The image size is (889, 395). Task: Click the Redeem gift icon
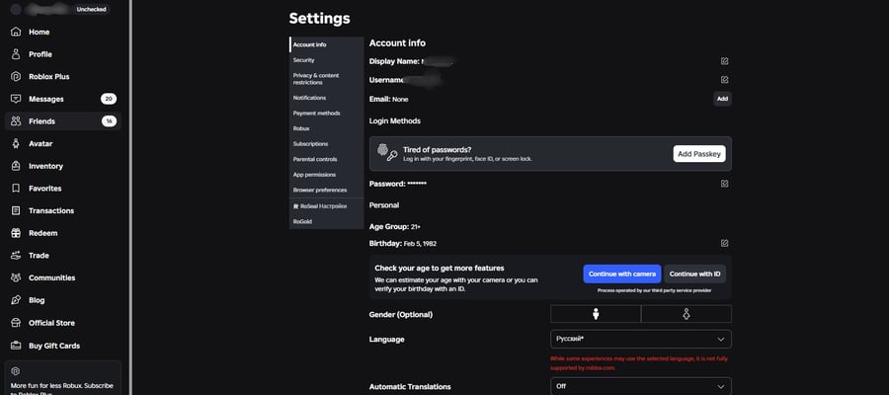pyautogui.click(x=16, y=233)
